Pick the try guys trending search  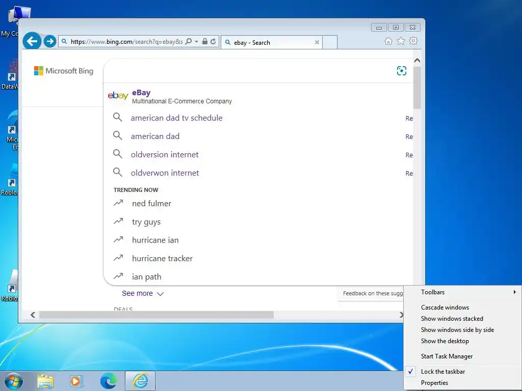[x=258, y=222]
